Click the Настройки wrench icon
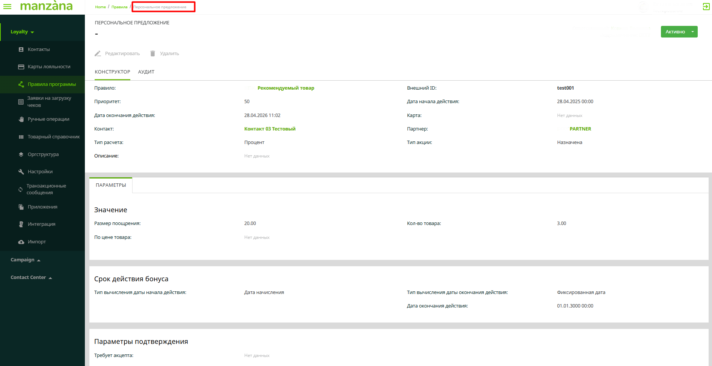The height and width of the screenshot is (366, 712). [x=21, y=172]
